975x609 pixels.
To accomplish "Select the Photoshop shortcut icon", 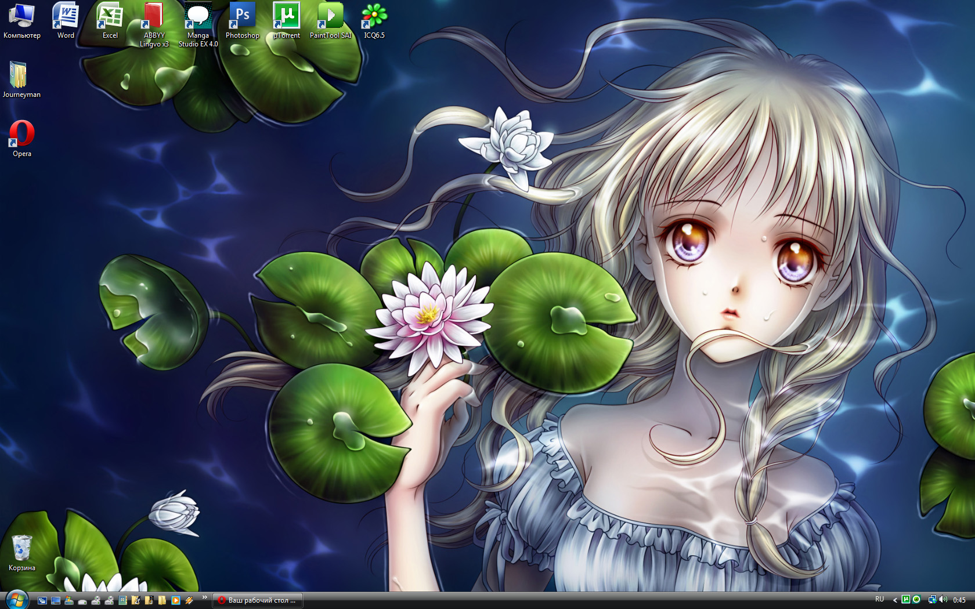I will [242, 20].
